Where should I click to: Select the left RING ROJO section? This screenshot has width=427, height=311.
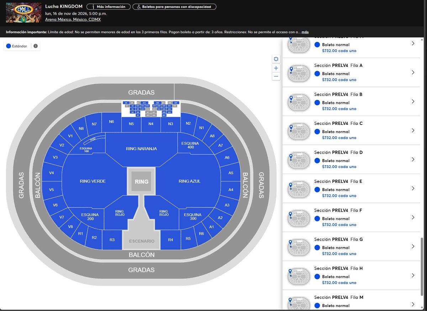(120, 213)
